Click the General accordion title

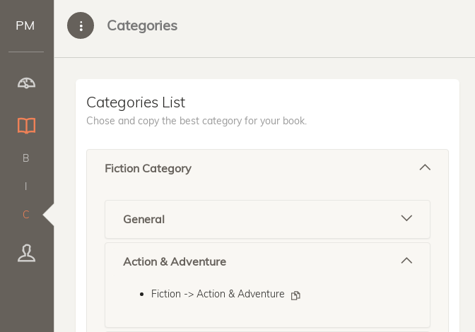(144, 220)
